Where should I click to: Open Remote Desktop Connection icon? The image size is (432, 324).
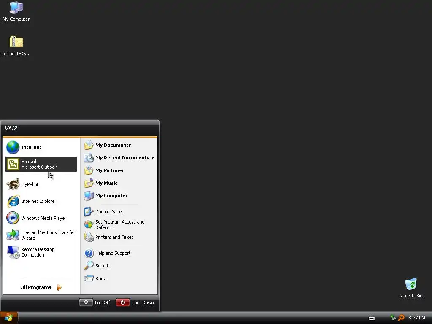pyautogui.click(x=13, y=252)
